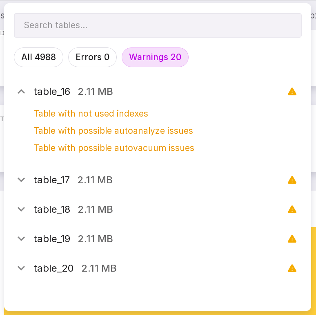Expand the table_17 row

pyautogui.click(x=22, y=180)
